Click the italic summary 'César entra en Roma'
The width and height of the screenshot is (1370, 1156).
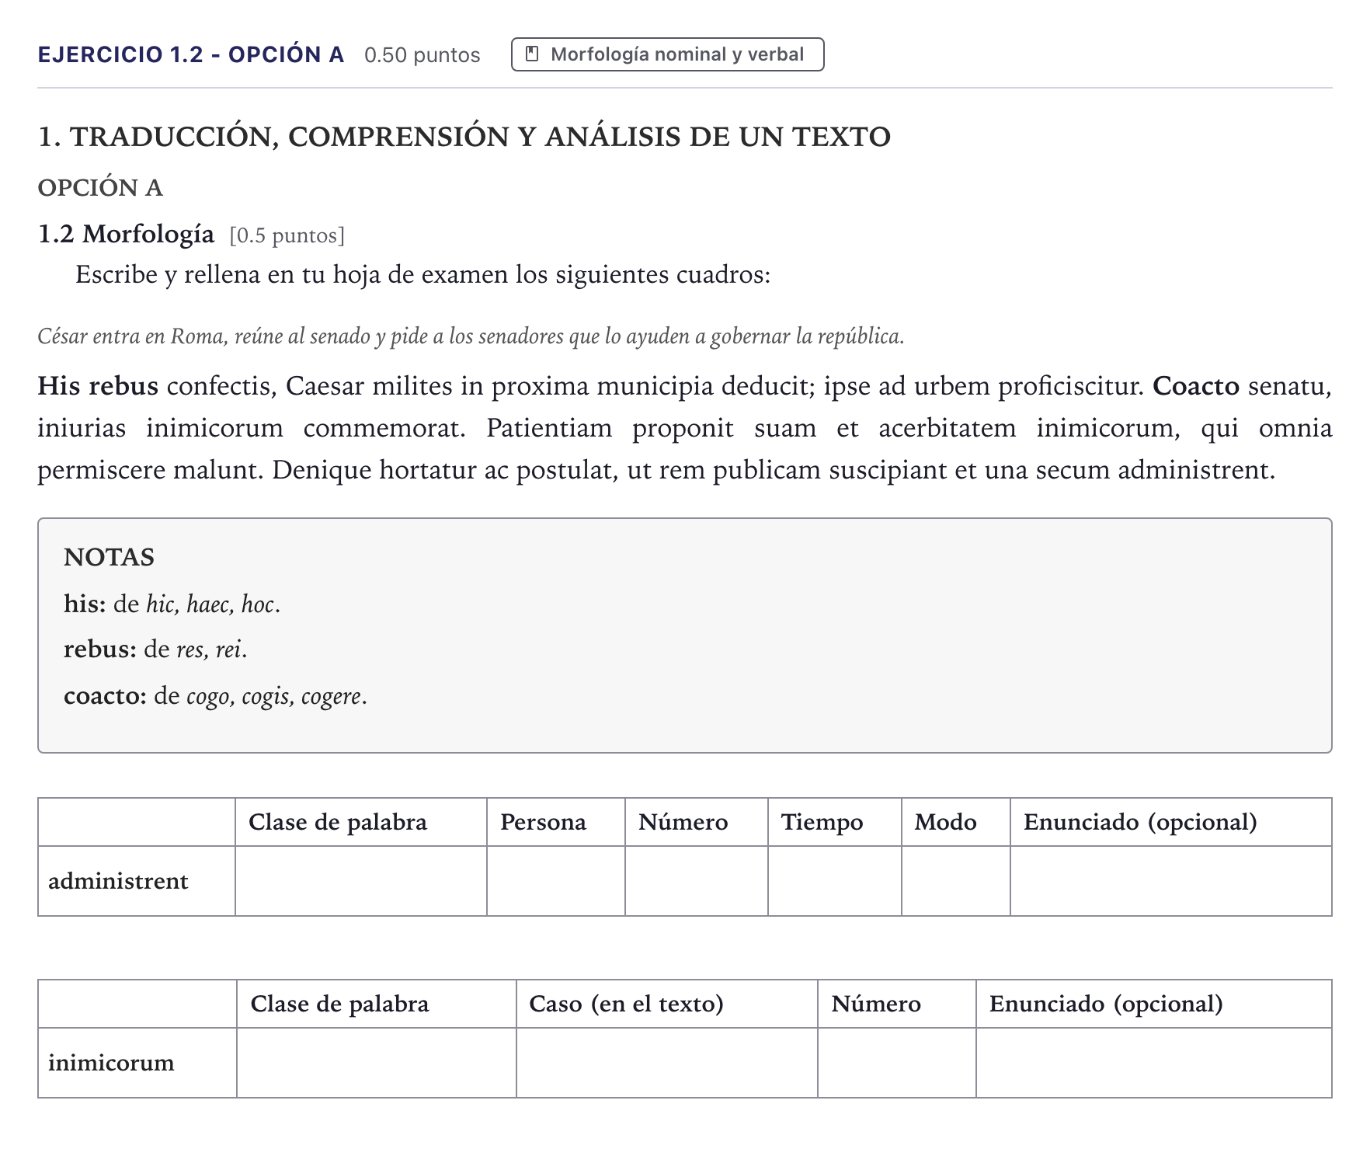[x=131, y=336]
